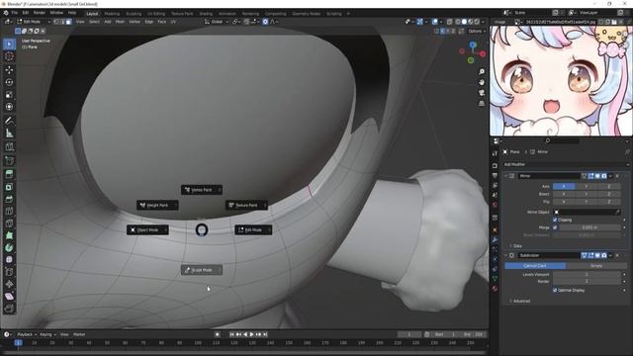Select the Select Box tool

(9, 44)
